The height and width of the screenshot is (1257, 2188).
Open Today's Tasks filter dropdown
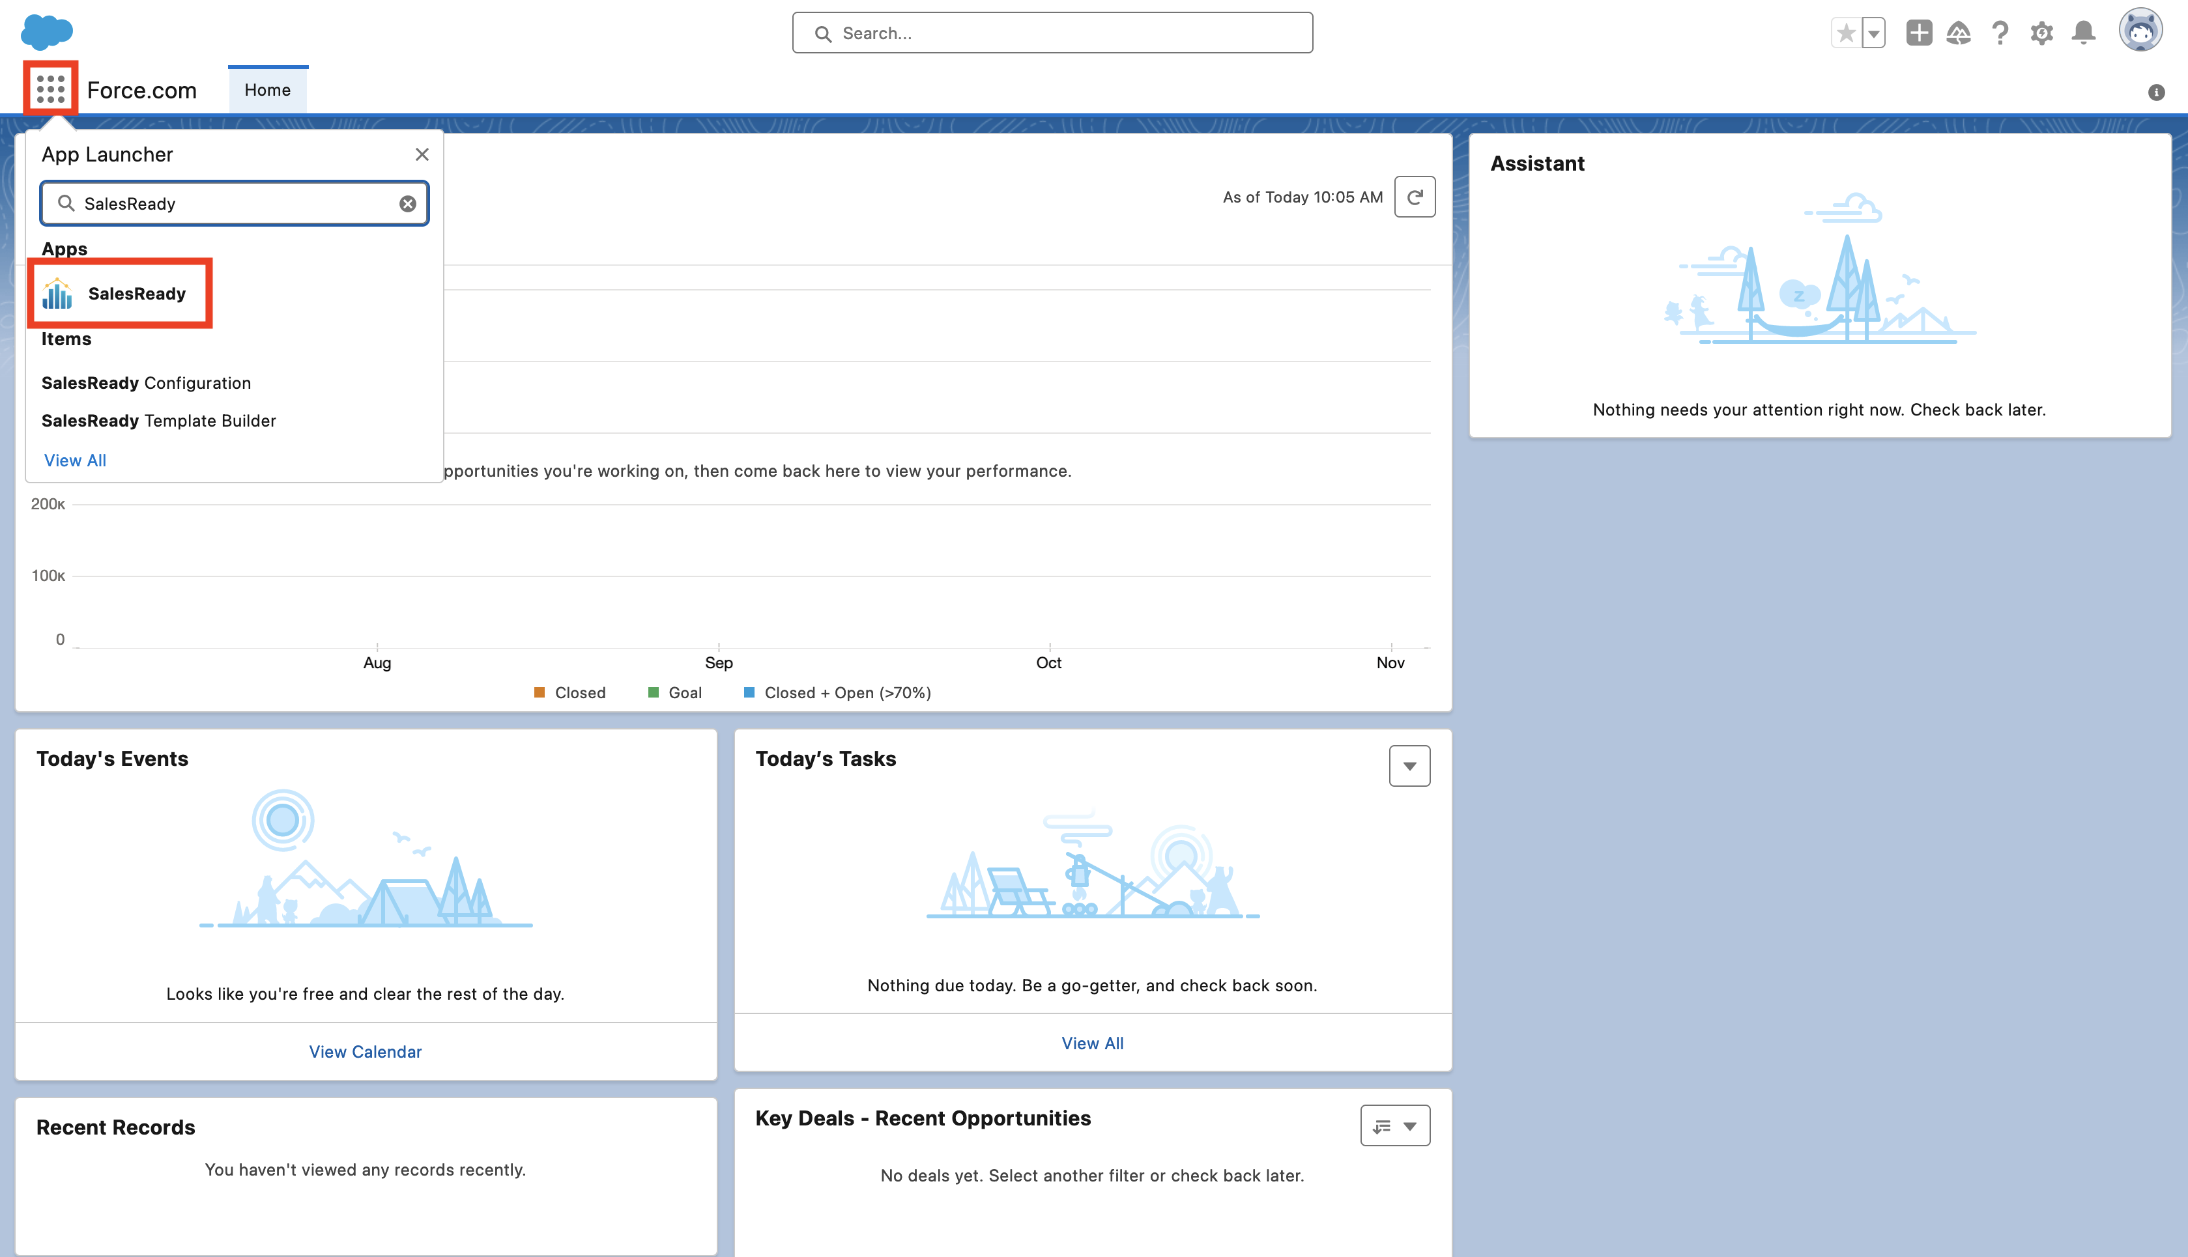pos(1409,766)
